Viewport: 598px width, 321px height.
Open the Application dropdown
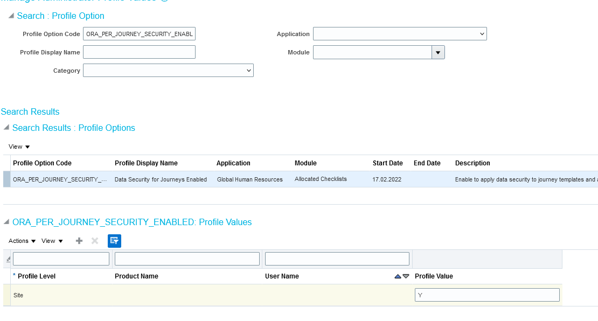[x=482, y=33]
